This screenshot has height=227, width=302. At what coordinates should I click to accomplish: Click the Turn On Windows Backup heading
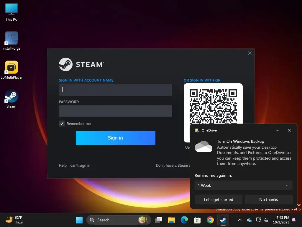coord(240,141)
